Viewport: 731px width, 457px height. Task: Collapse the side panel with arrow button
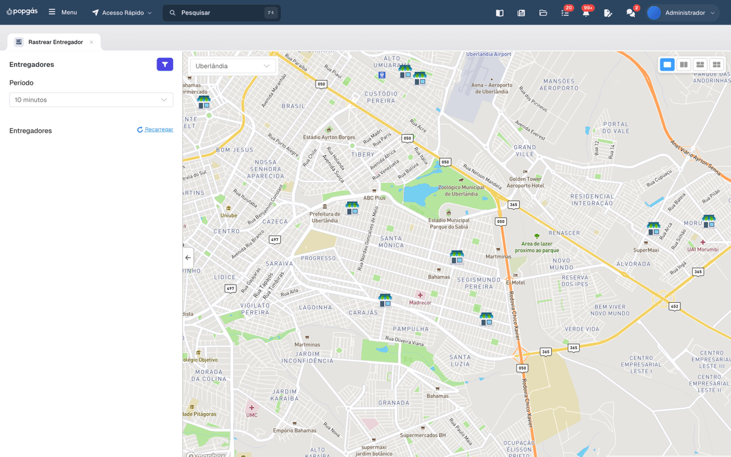tap(188, 258)
